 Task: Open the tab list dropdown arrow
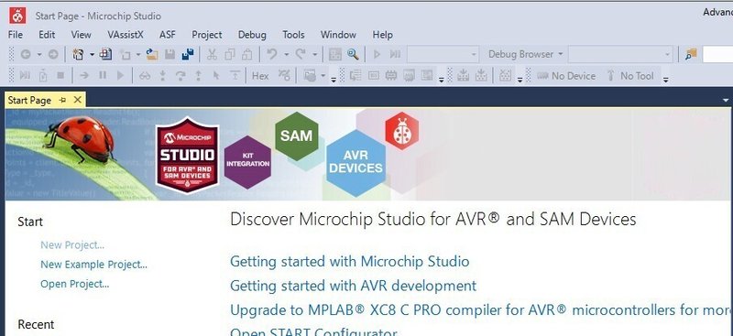[726, 100]
